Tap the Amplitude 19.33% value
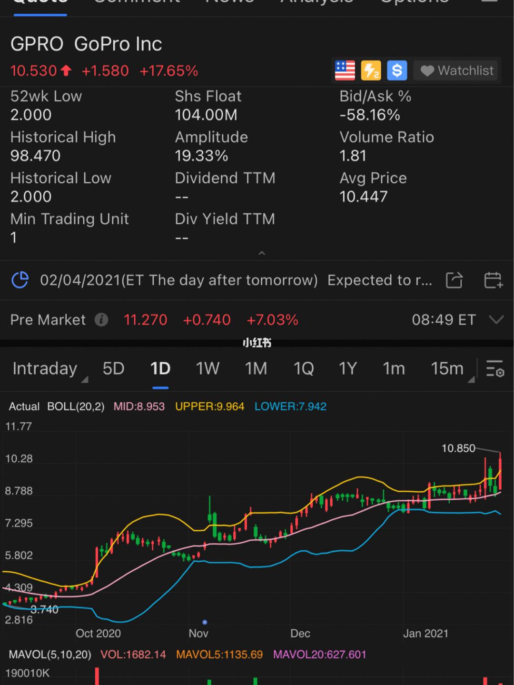 (x=202, y=156)
